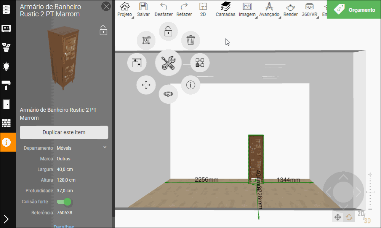Viewport: 381px width, 228px height.
Task: Open the brick wall textures category
Action: point(6,123)
